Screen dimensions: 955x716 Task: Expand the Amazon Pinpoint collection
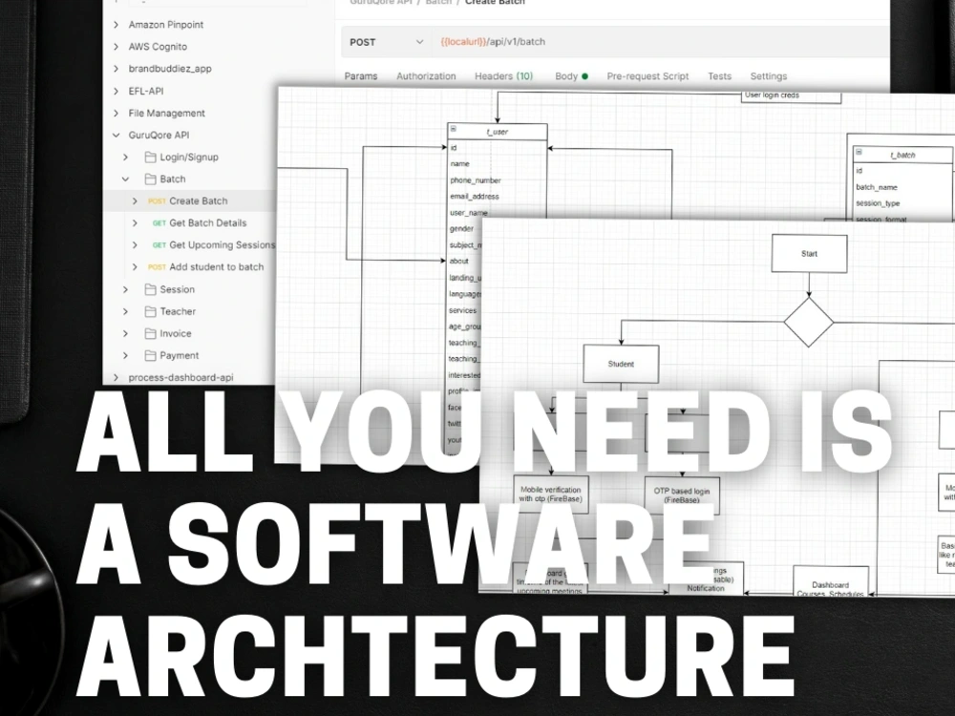point(116,25)
